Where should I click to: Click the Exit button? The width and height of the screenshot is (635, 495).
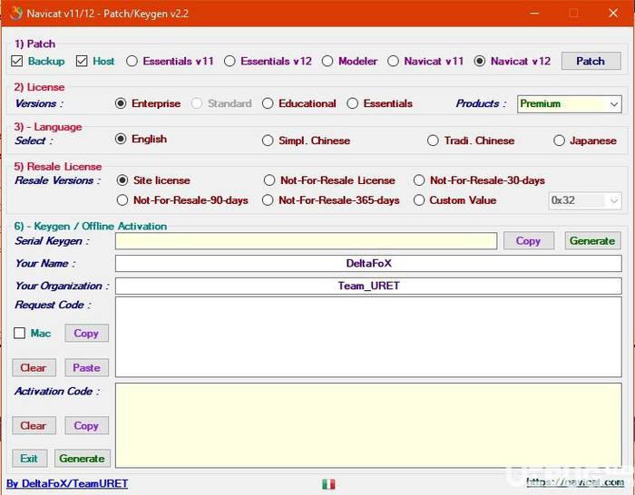click(x=29, y=459)
